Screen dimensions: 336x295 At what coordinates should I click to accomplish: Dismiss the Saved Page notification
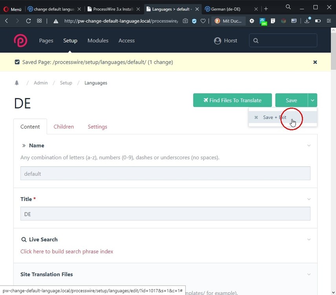315,62
